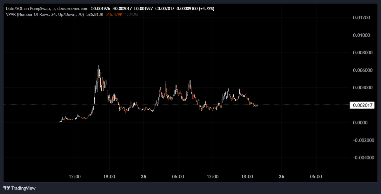Screen dimensions: 381x194
Task: Click the (+4.72%) change value in header
Action: tap(206, 9)
